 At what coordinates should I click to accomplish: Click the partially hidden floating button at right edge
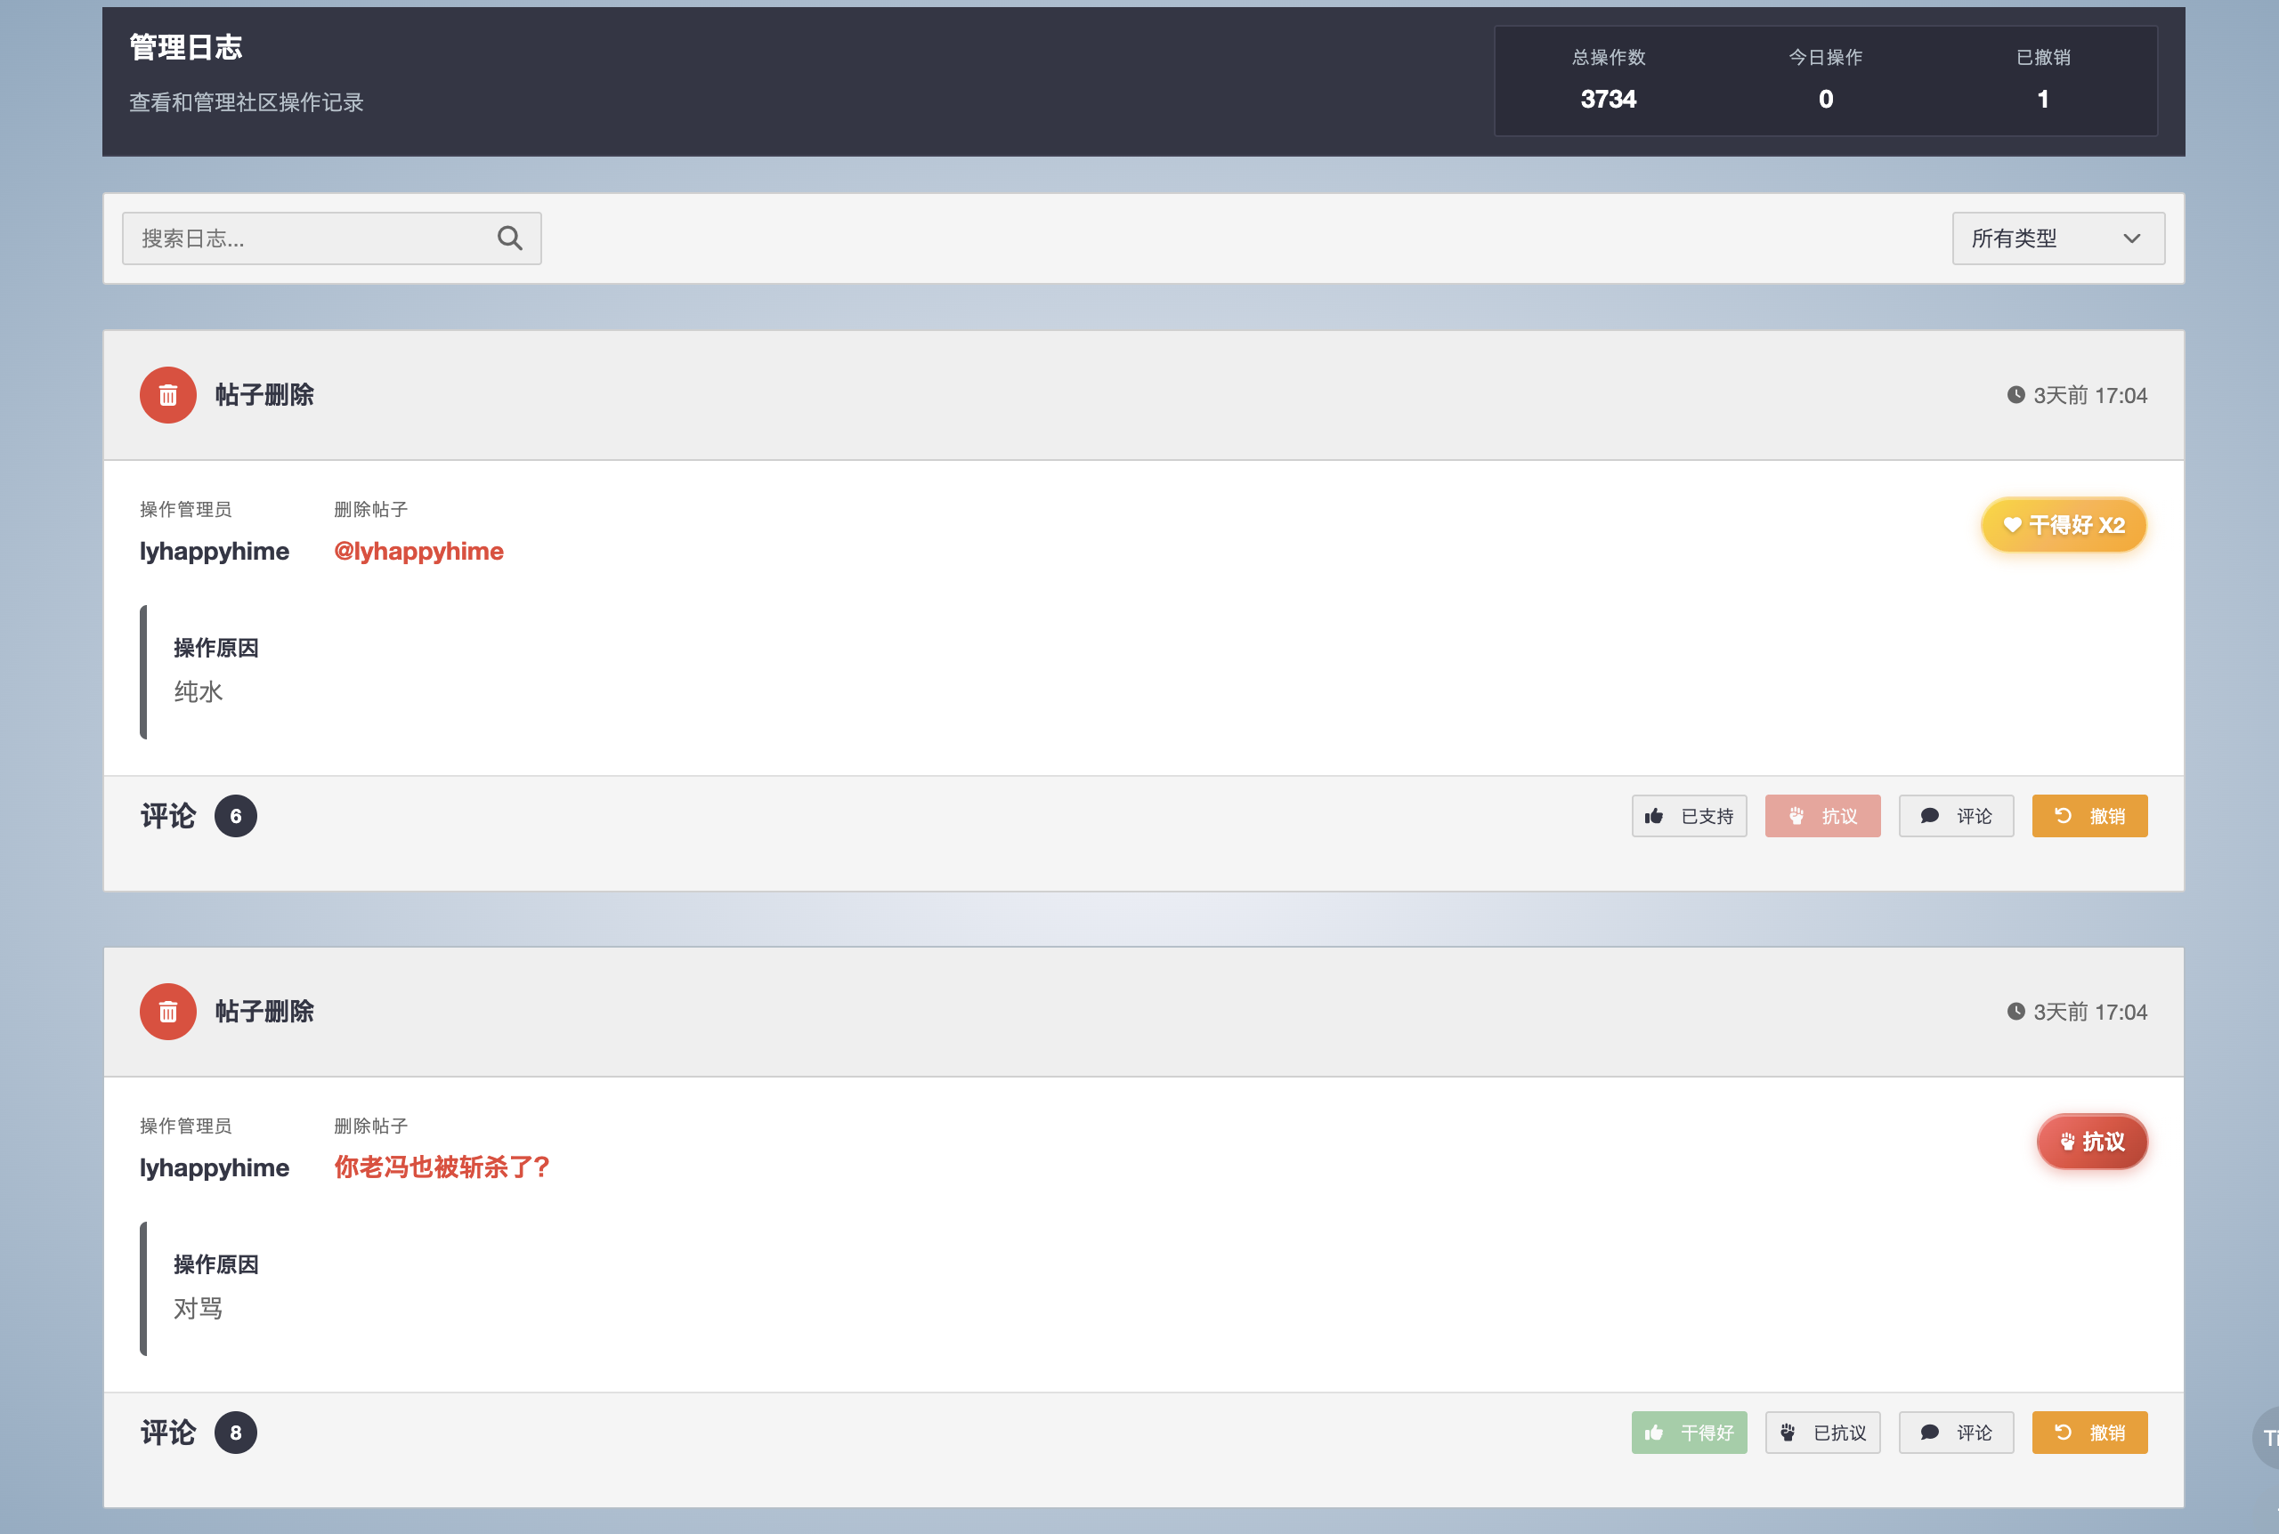[x=2267, y=1437]
